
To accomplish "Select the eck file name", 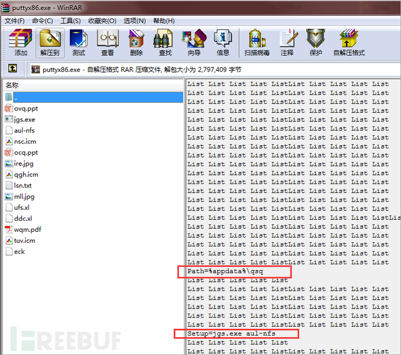I will click(x=19, y=252).
